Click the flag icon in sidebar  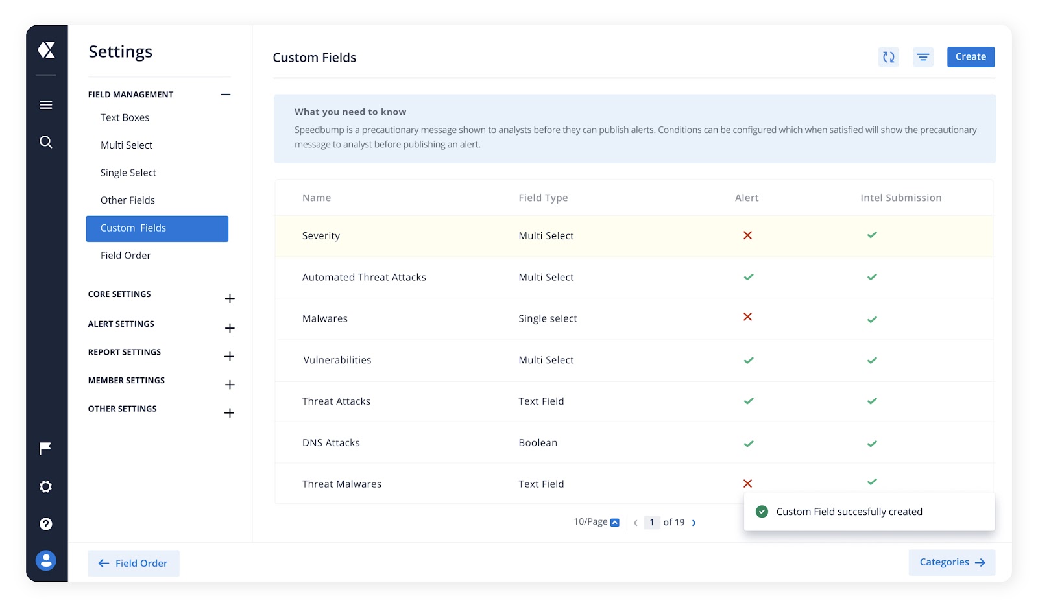tap(45, 448)
